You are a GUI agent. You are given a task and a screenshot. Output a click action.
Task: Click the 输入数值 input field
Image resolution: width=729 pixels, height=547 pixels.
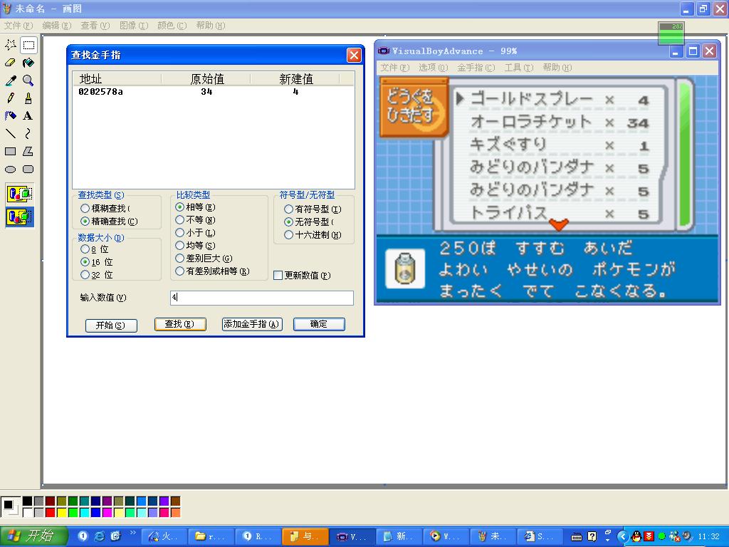click(x=261, y=298)
